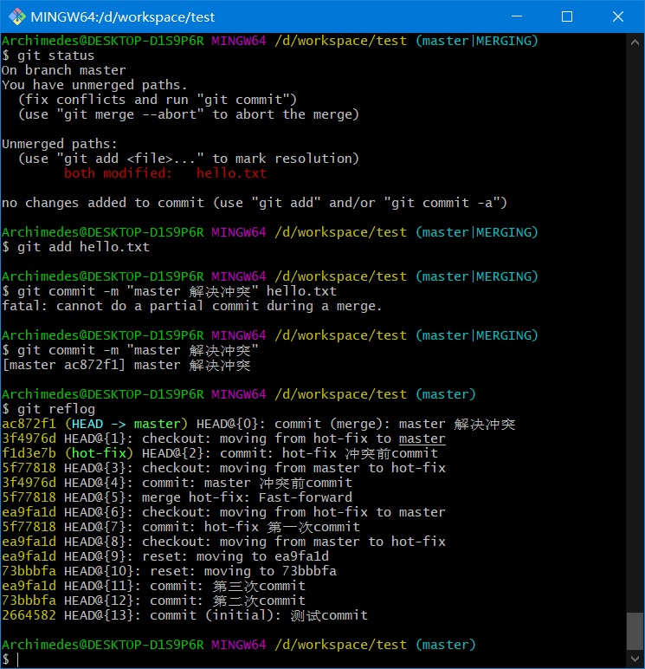
Task: Click the scrollbar up arrow
Action: [635, 42]
